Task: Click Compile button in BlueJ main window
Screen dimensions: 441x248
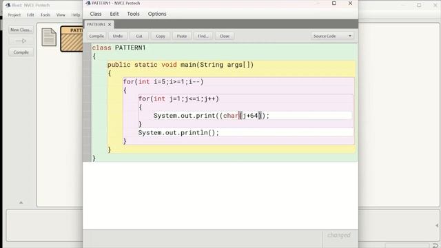Action: pyautogui.click(x=21, y=52)
